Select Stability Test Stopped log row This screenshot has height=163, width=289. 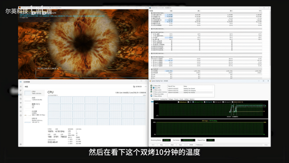pos(190,91)
